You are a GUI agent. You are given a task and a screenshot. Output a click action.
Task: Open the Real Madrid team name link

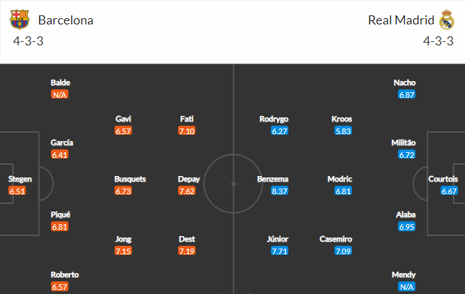[401, 20]
